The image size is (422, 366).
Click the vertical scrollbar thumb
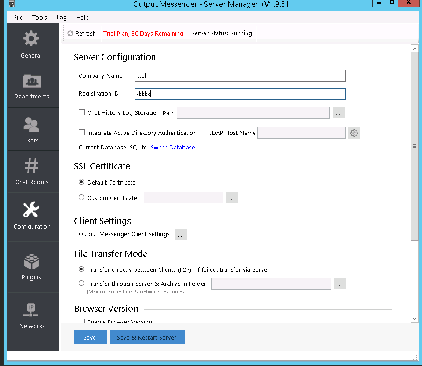point(415,146)
